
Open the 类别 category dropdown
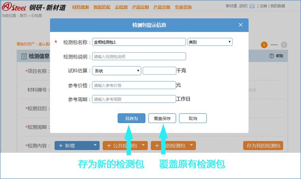pyautogui.click(x=210, y=42)
